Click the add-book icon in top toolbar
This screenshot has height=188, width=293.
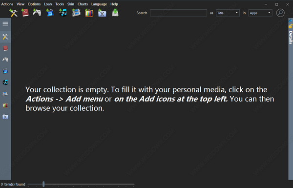(x=25, y=13)
